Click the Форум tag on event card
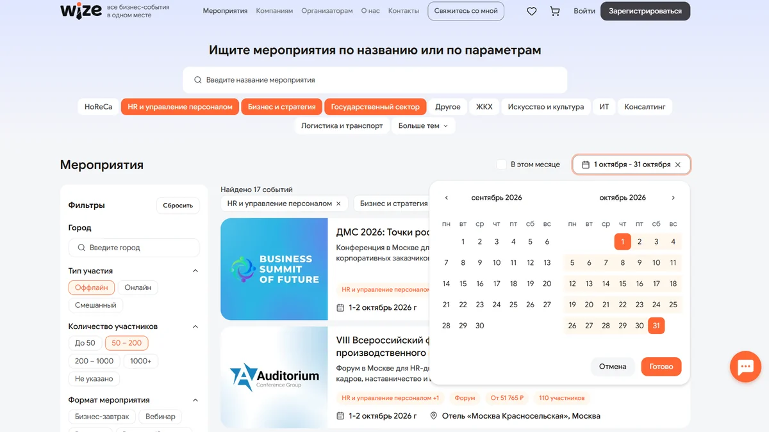The image size is (769, 432). [x=465, y=398]
